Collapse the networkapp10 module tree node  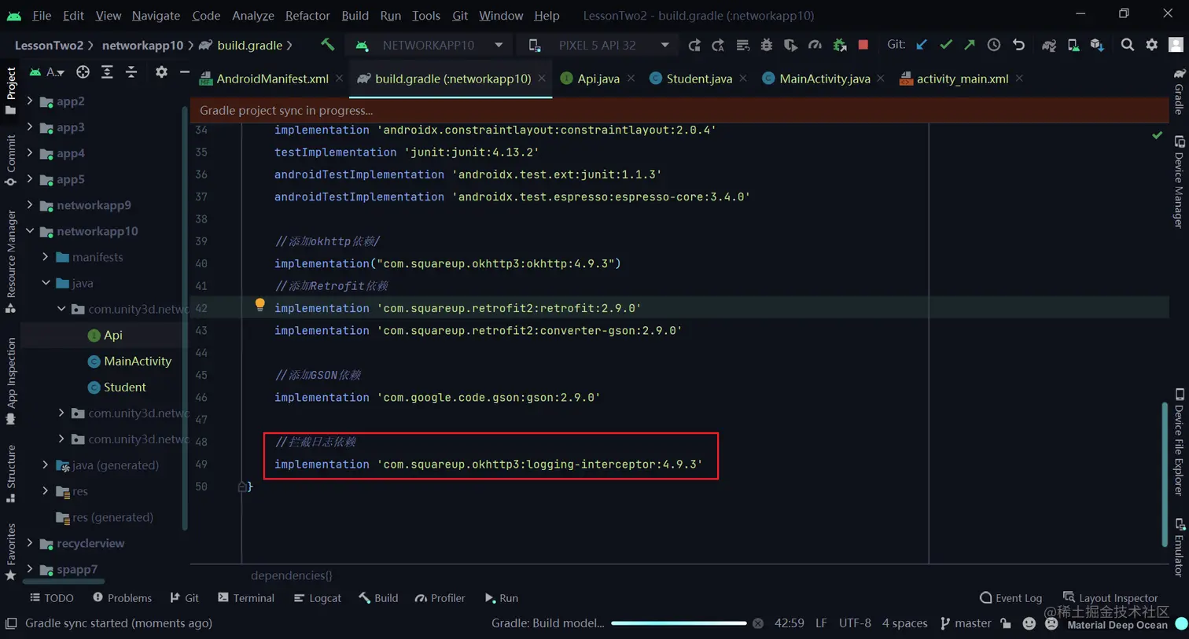[x=30, y=231]
